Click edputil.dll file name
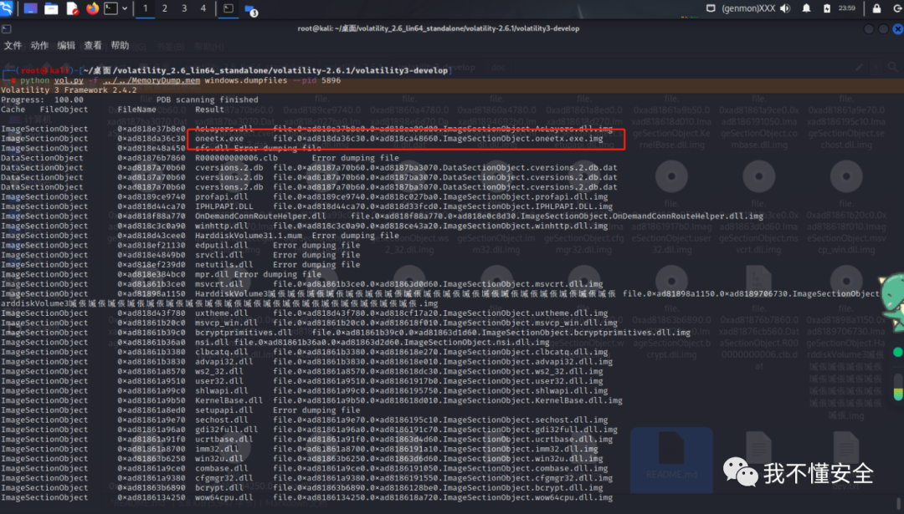This screenshot has width=904, height=514. click(221, 245)
